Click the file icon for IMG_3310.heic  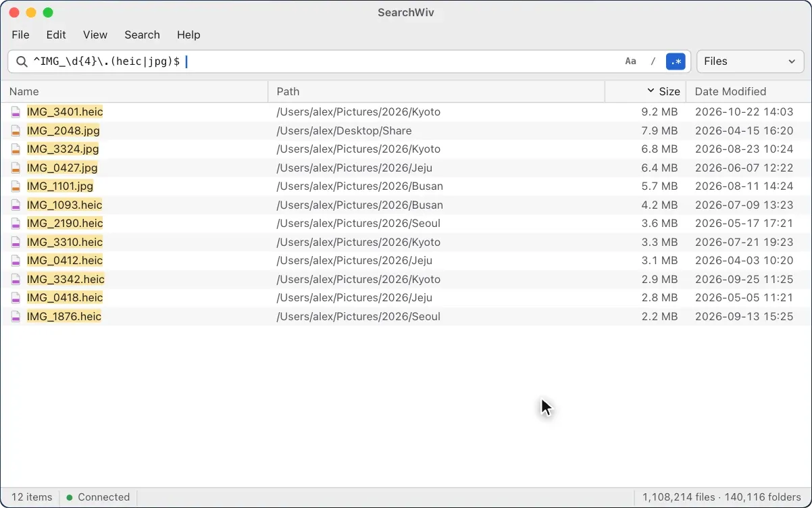pos(16,243)
